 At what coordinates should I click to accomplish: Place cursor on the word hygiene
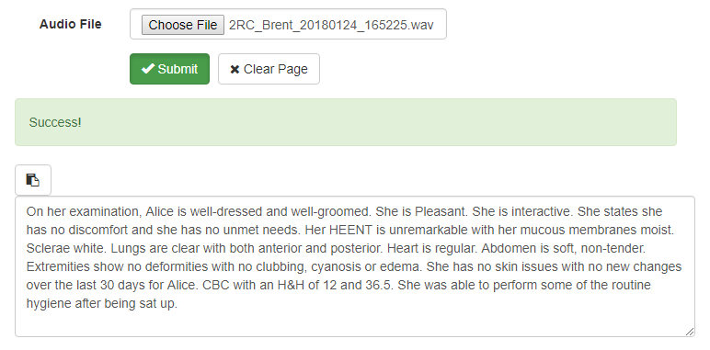(x=49, y=303)
